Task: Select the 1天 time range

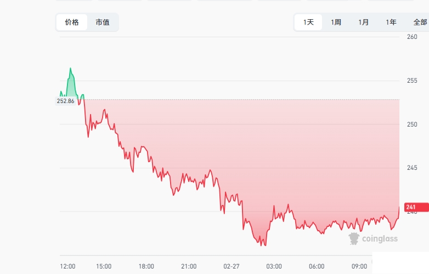Action: [x=309, y=22]
